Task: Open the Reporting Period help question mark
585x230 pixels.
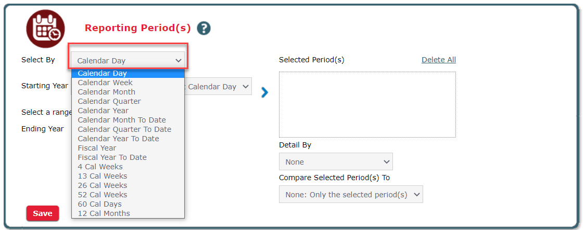Action: click(x=204, y=28)
